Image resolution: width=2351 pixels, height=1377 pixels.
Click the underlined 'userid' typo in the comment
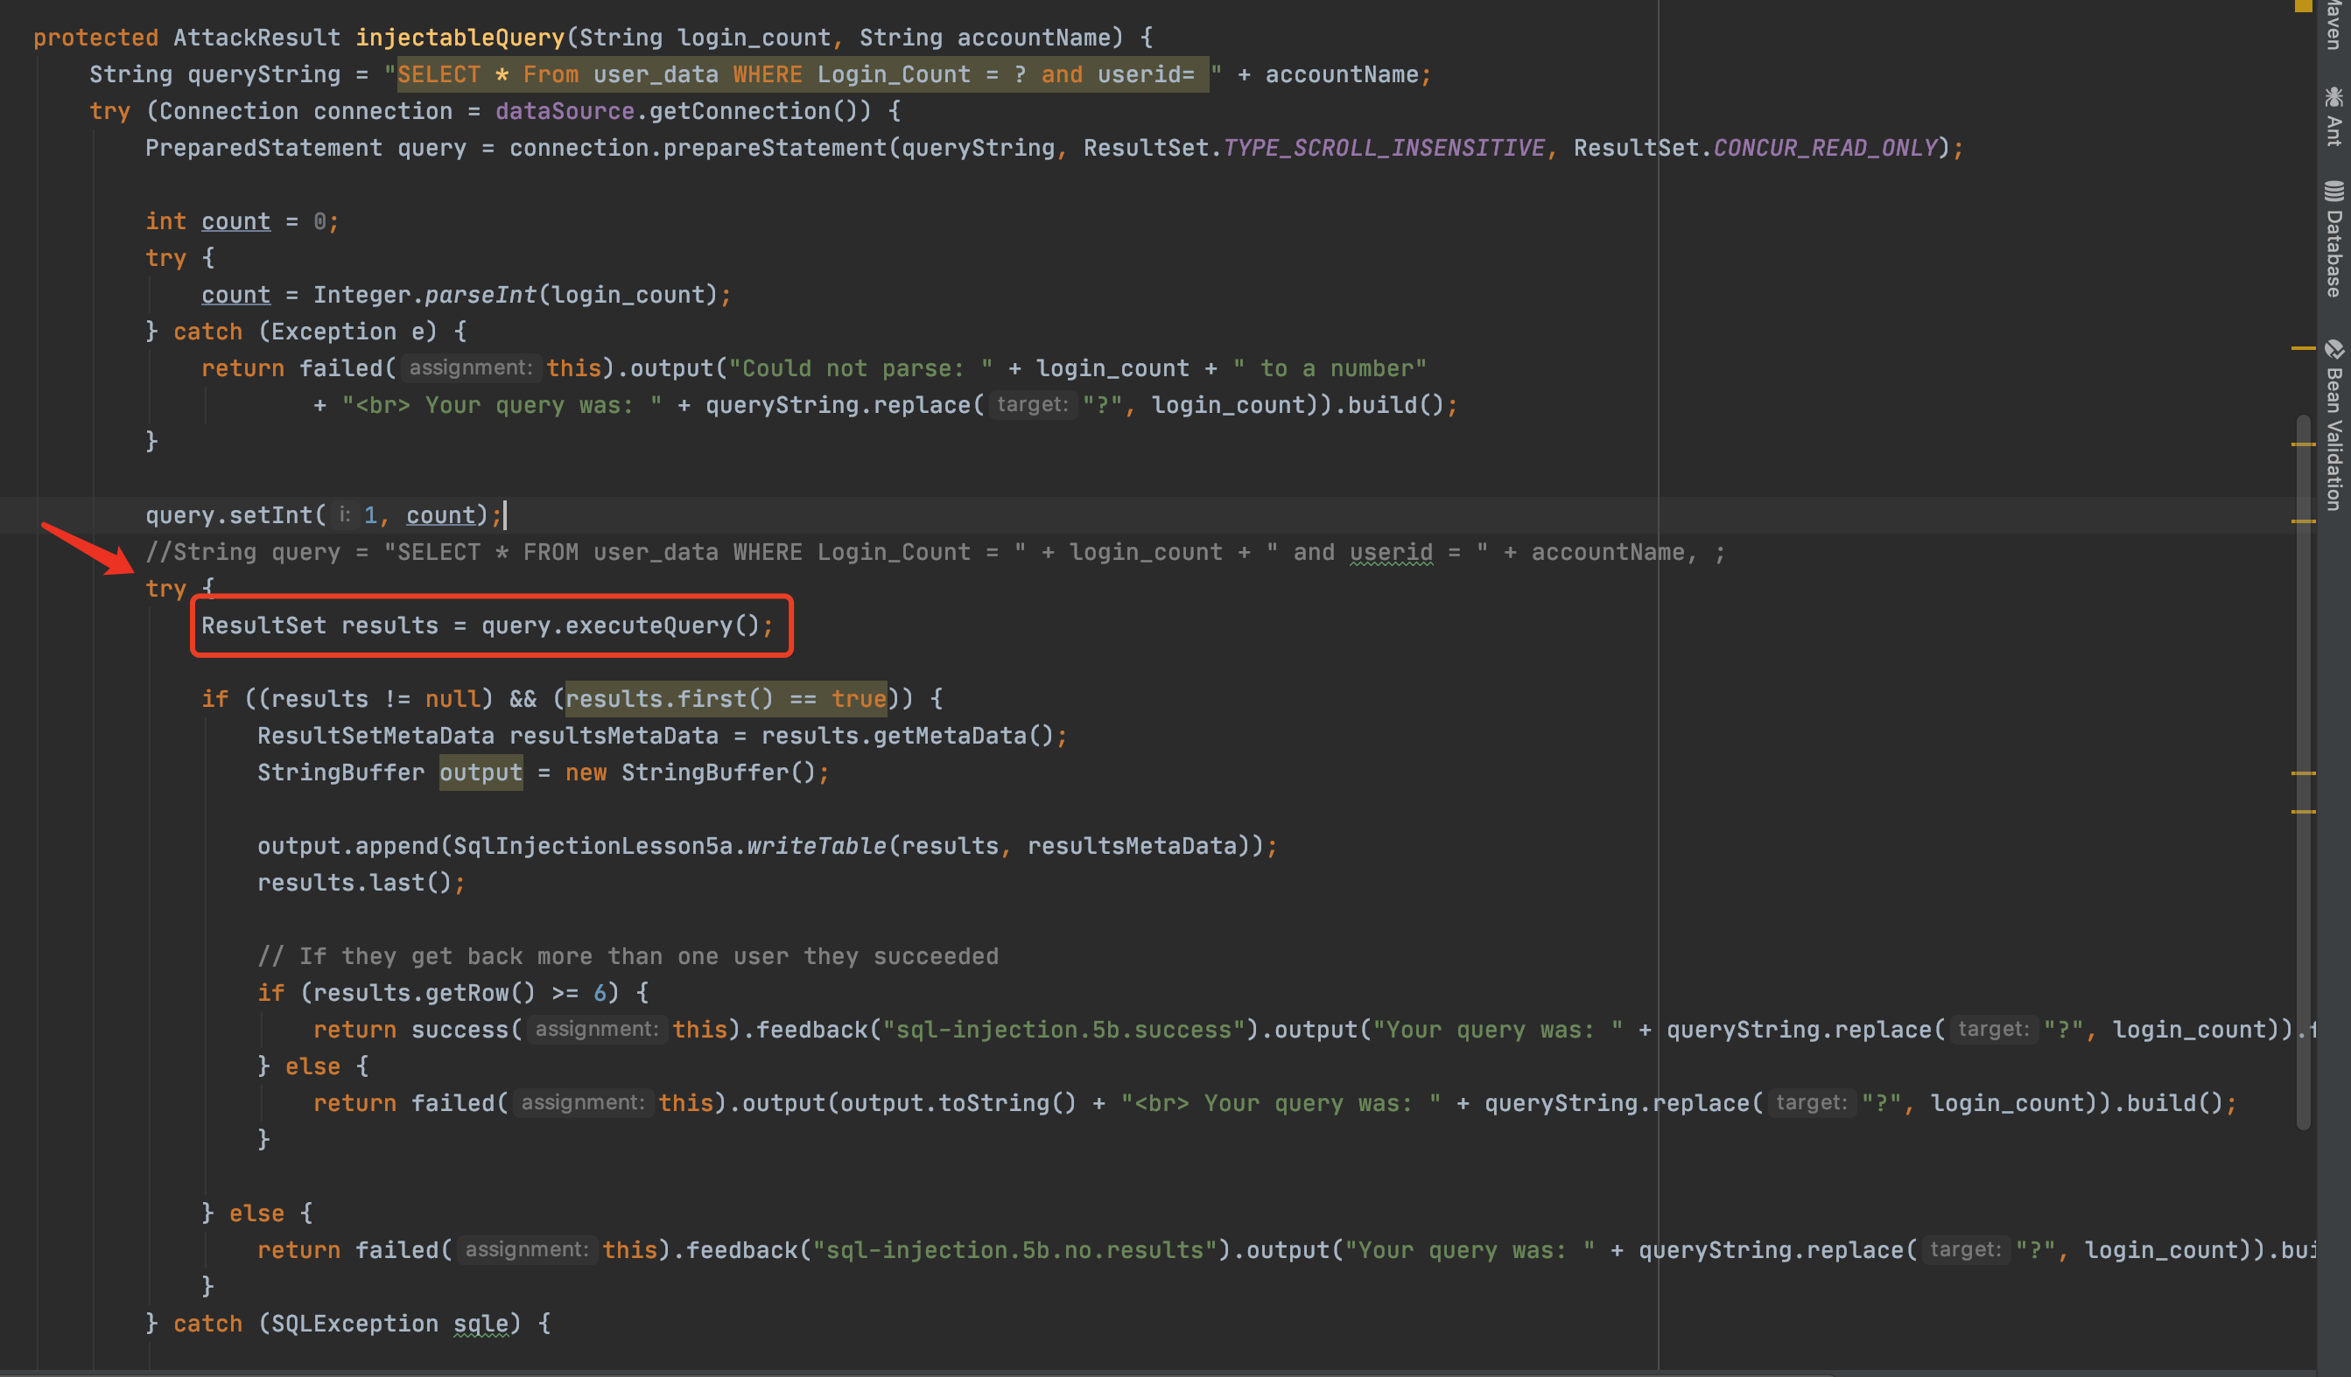[x=1390, y=552]
